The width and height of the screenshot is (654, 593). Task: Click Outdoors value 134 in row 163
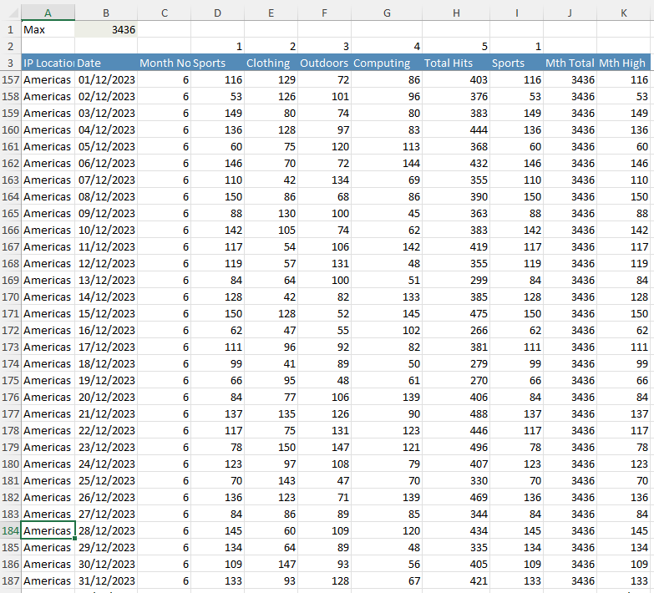click(325, 180)
